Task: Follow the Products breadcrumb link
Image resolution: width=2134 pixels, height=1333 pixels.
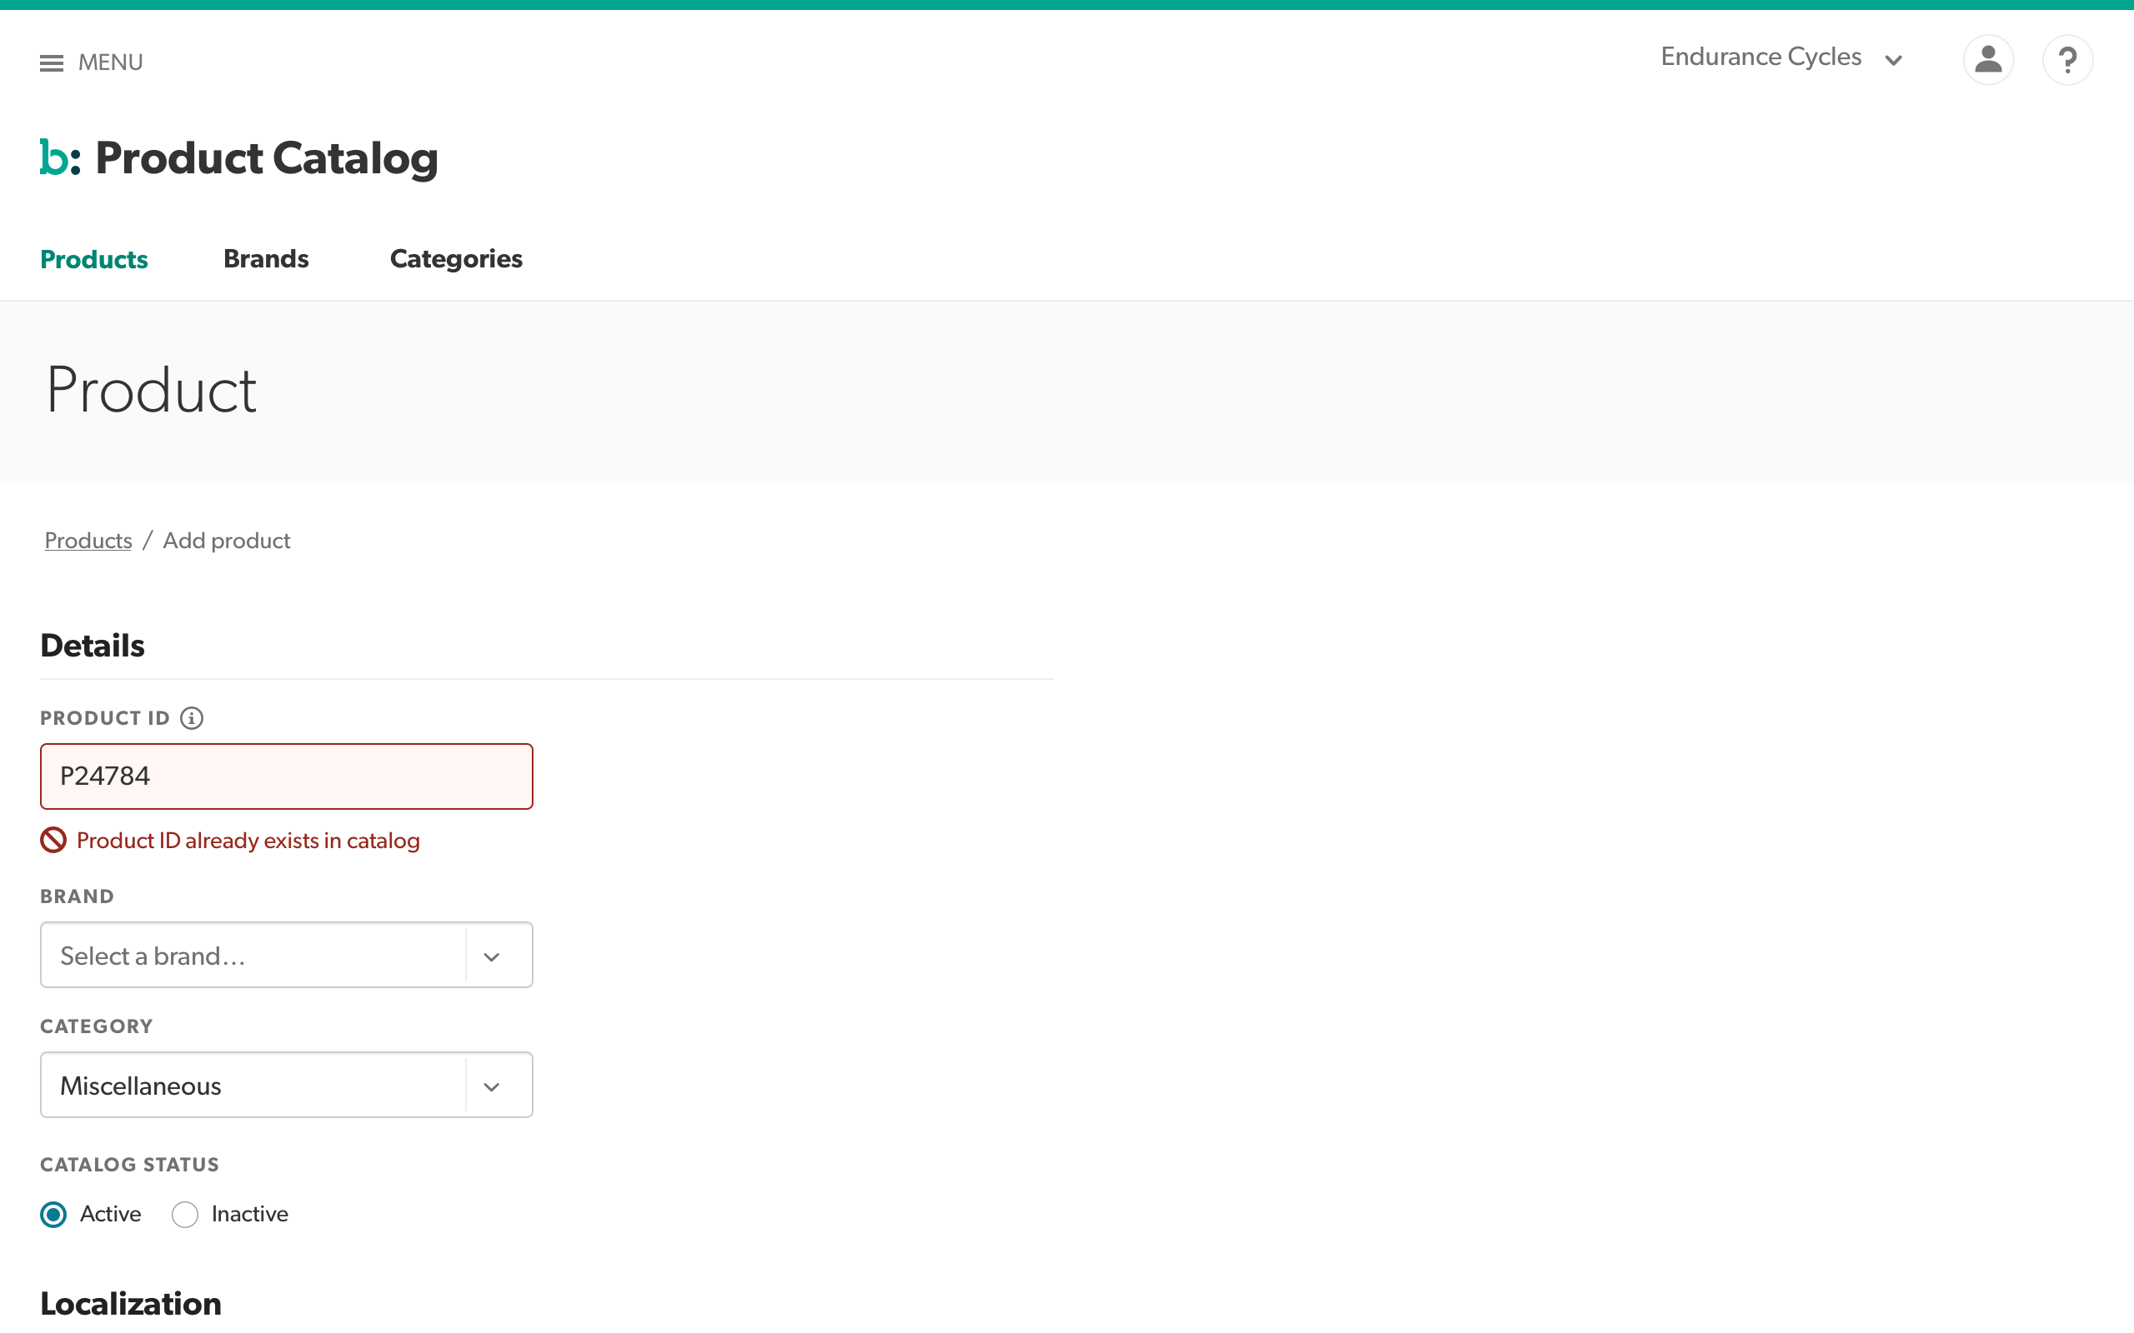Action: point(88,541)
